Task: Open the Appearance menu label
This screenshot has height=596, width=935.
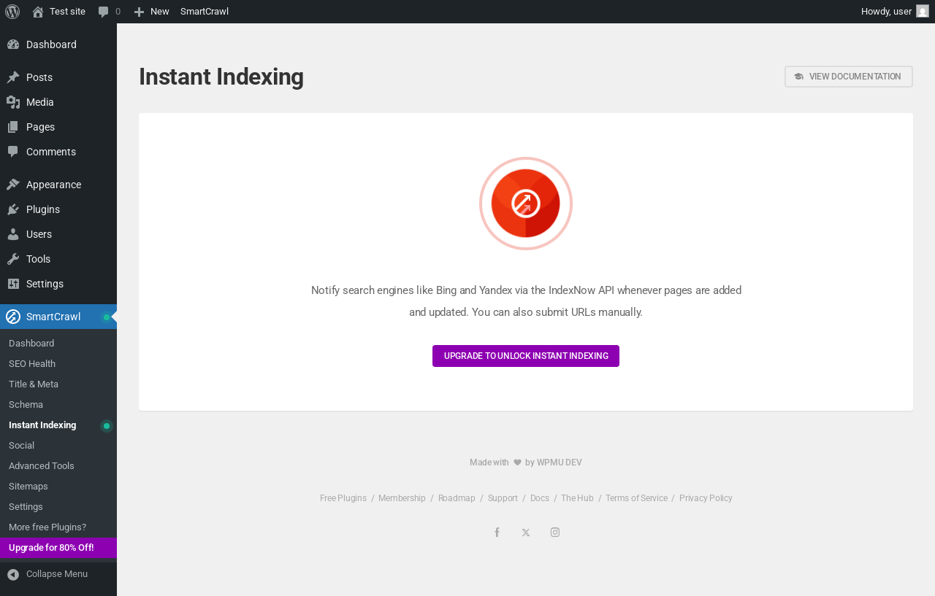Action: [x=53, y=185]
